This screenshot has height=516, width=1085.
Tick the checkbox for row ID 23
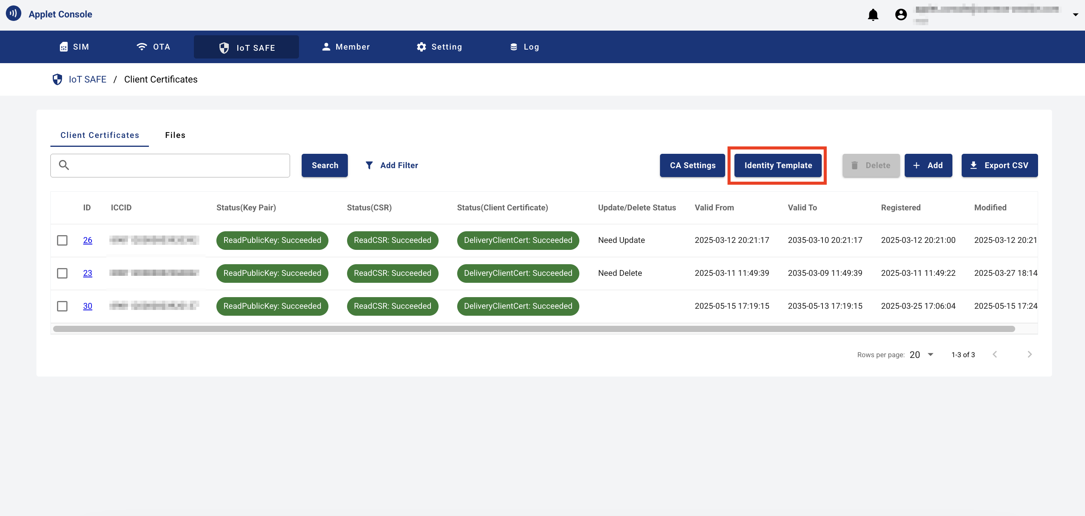coord(62,273)
